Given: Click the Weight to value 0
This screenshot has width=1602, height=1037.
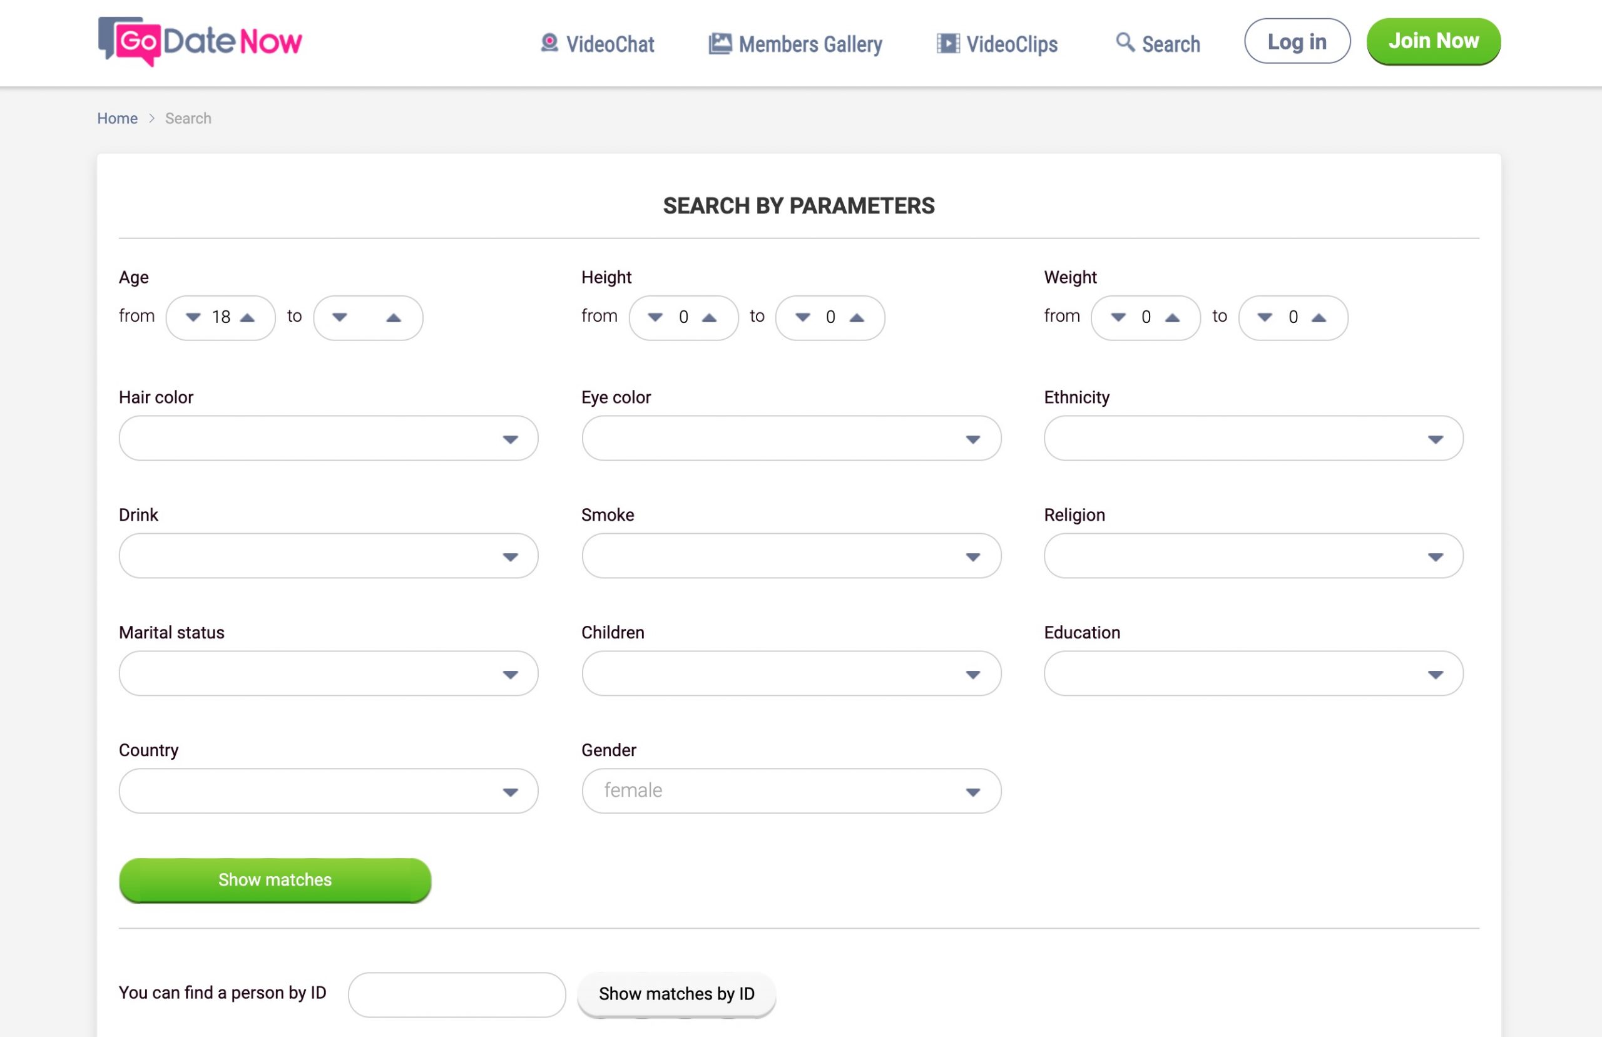Looking at the screenshot, I should [x=1293, y=317].
